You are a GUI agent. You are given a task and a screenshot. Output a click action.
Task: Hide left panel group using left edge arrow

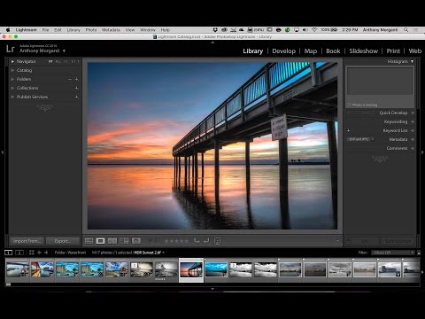[x=3, y=152]
